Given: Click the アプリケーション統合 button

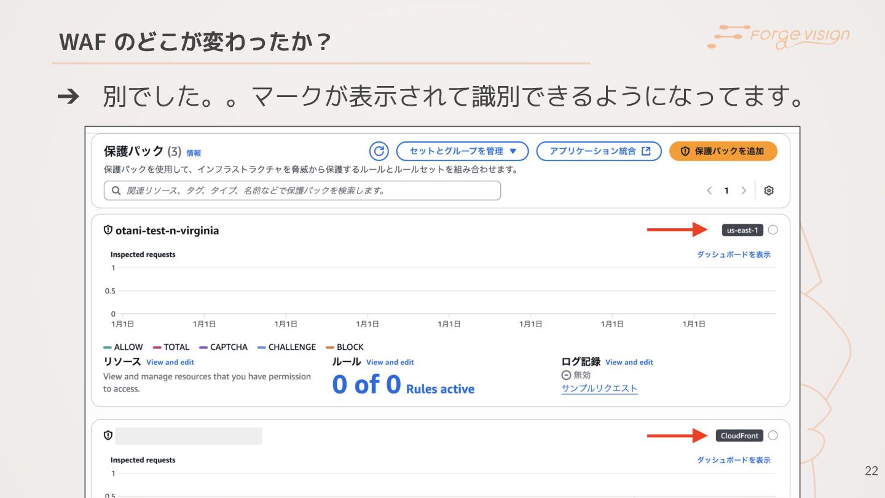Looking at the screenshot, I should 599,151.
